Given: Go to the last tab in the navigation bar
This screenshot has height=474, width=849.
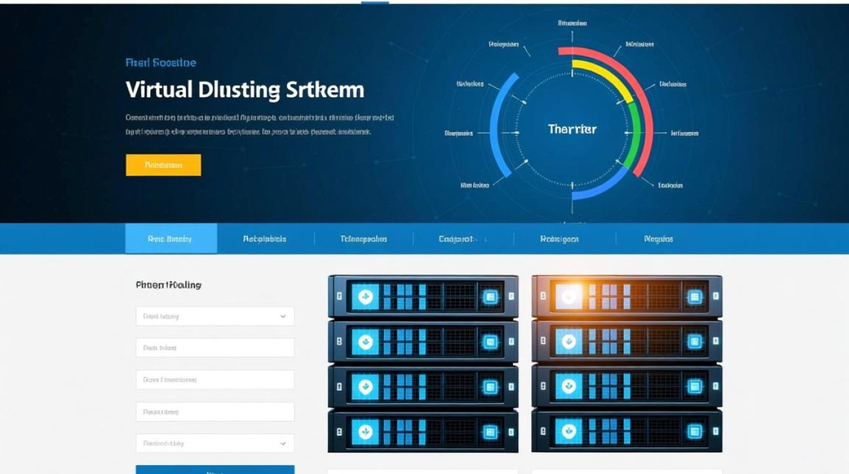Looking at the screenshot, I should pos(658,239).
